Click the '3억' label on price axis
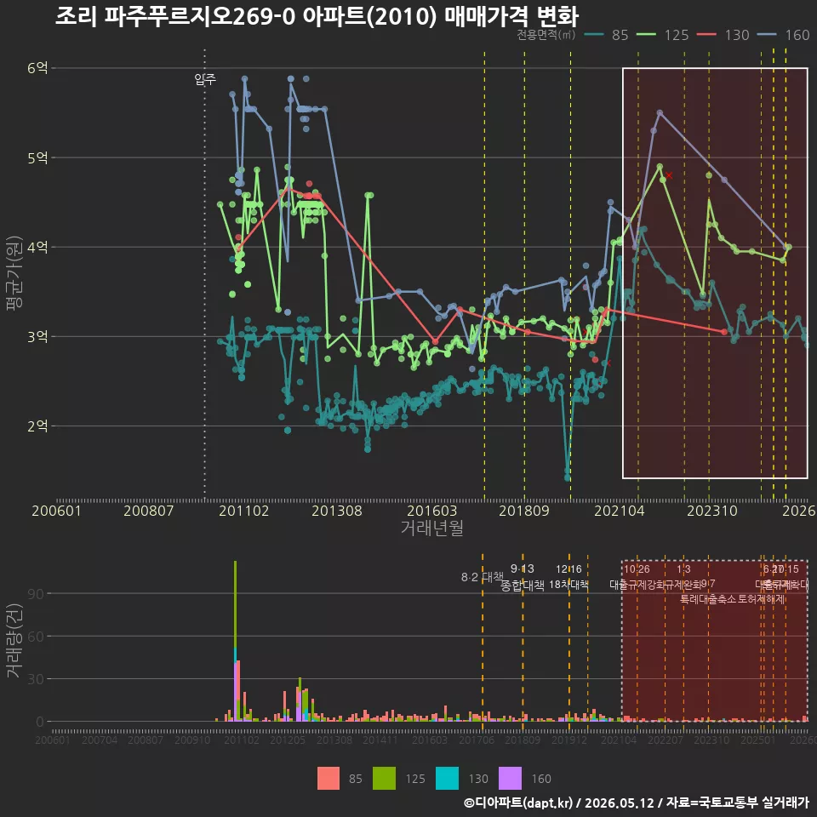 pyautogui.click(x=37, y=337)
